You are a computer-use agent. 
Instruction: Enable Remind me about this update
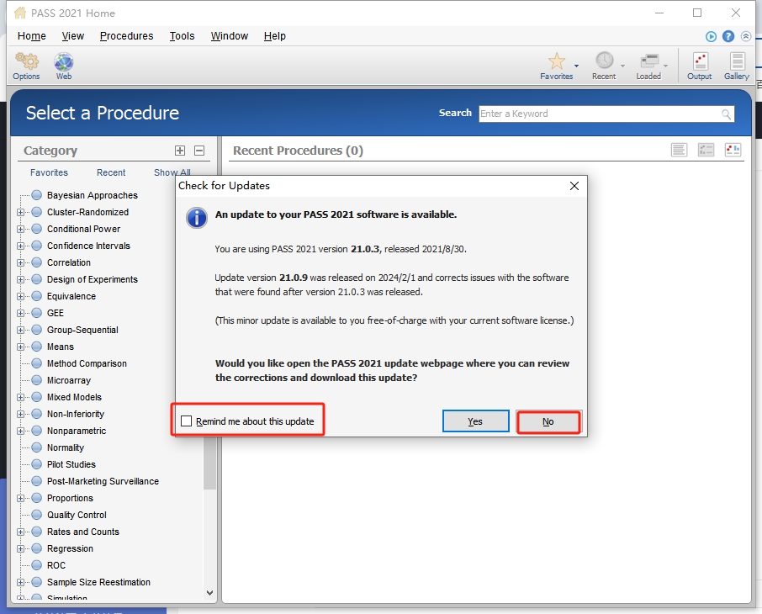pos(186,421)
